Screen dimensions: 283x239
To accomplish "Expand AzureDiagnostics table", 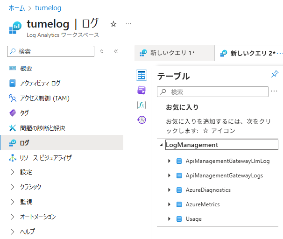I will click(x=169, y=190).
